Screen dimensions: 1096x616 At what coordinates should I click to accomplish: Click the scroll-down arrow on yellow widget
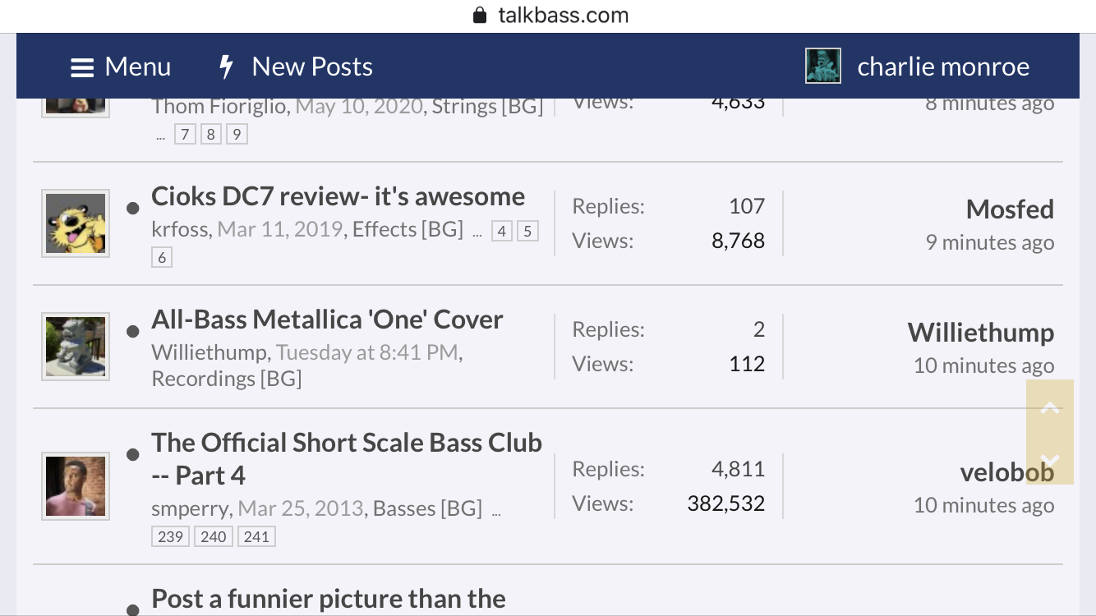point(1050,460)
